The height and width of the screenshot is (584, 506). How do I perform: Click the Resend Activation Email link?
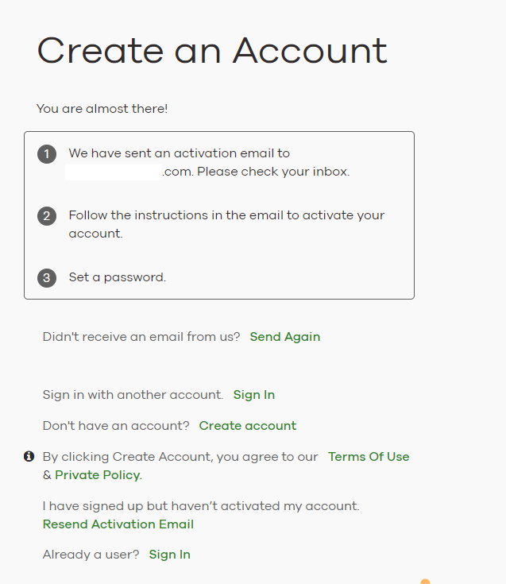click(x=118, y=524)
